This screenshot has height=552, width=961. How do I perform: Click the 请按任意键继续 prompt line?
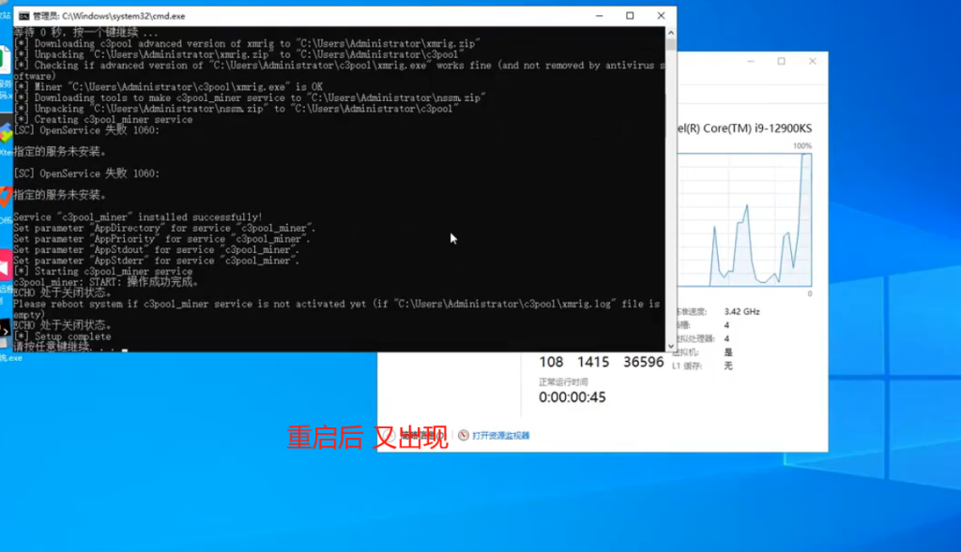tap(70, 347)
